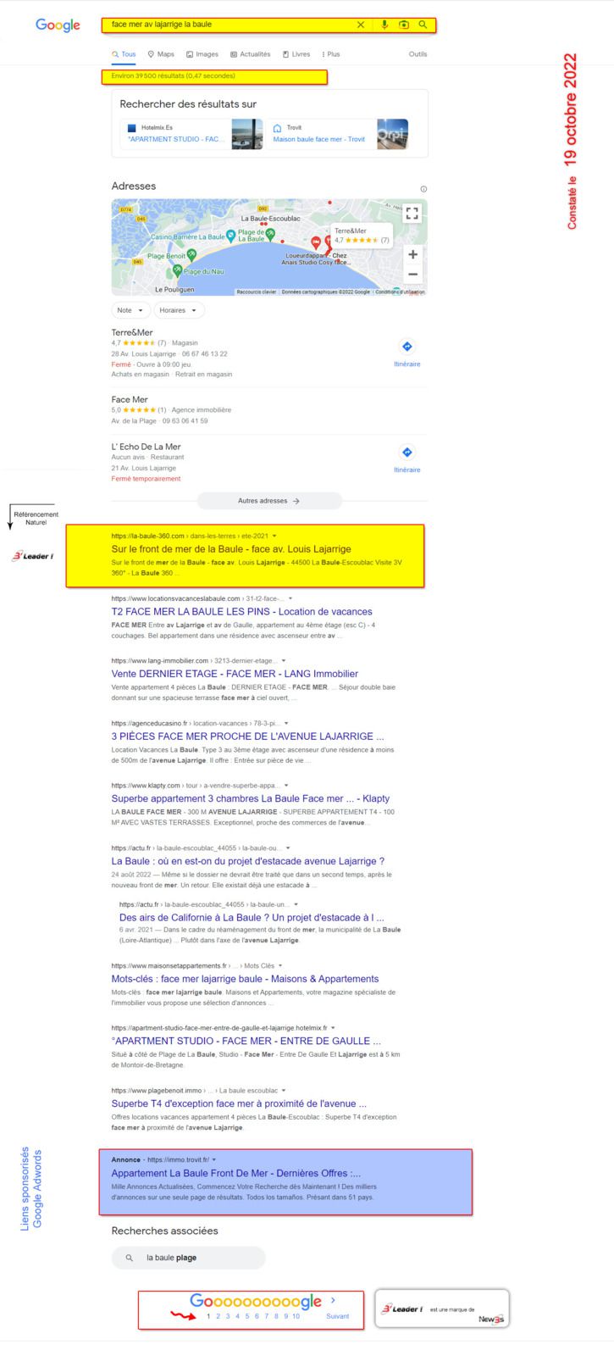Image resolution: width=614 pixels, height=1356 pixels.
Task: Click the Hotelmix sea-view thumbnail
Action: pyautogui.click(x=247, y=134)
